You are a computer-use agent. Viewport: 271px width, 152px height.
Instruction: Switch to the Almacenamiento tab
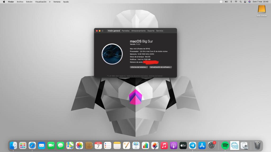click(138, 31)
